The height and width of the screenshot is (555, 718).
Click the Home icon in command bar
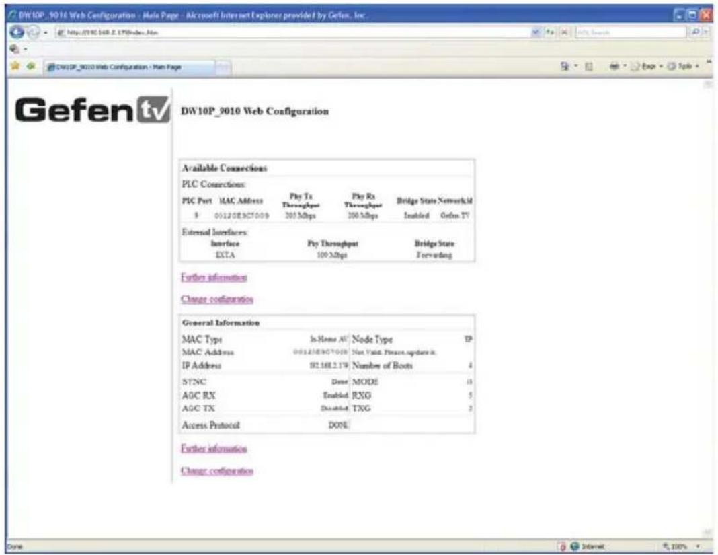(x=565, y=67)
